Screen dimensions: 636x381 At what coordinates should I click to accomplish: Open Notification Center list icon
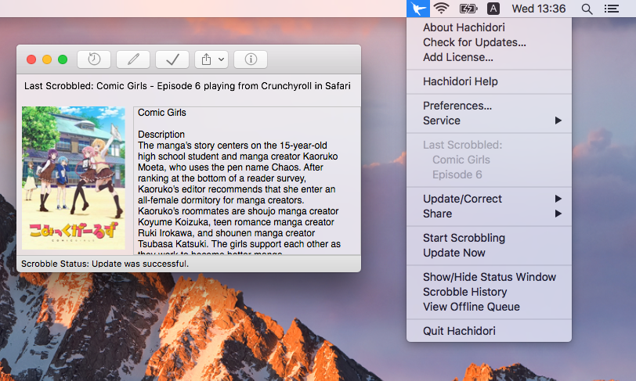coord(611,9)
